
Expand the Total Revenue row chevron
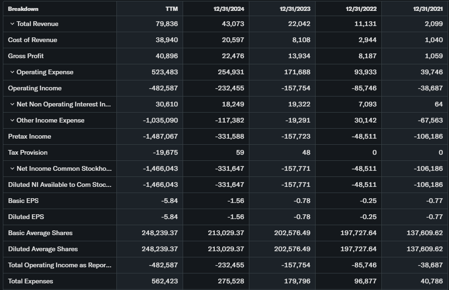[12, 24]
